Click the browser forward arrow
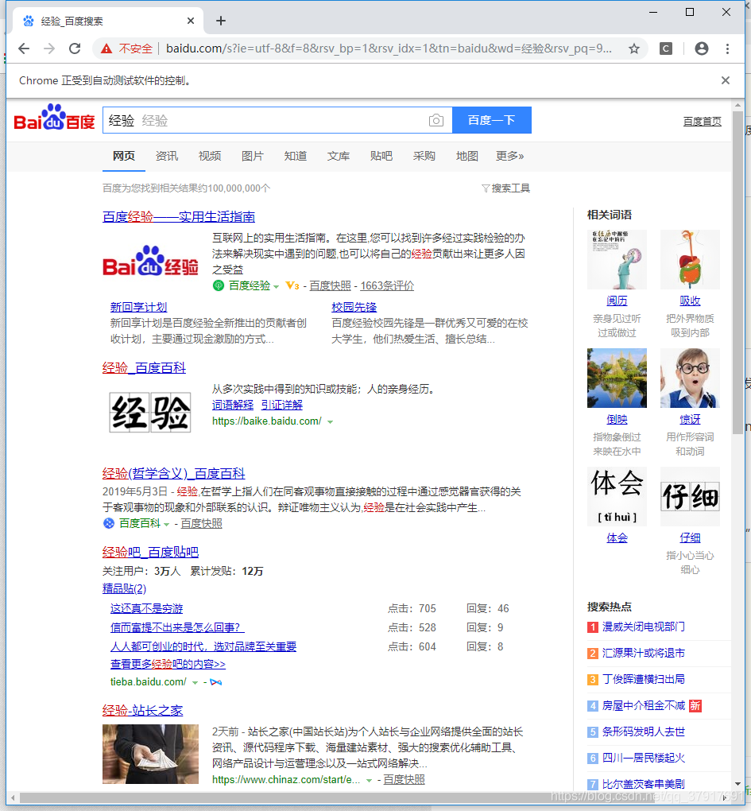751x811 pixels. (x=49, y=49)
